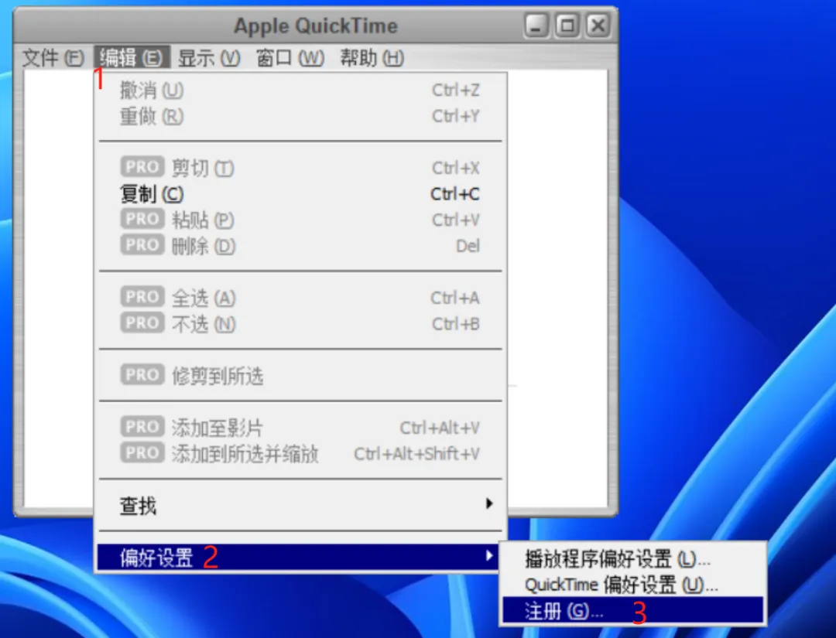Click the Apple QuickTime title bar
836x638 pixels.
click(x=316, y=26)
